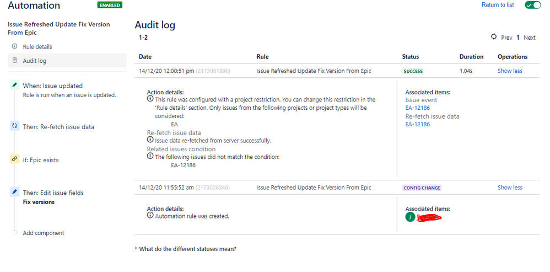Viewport: 550px width, 272px height.
Task: Click the green J user avatar
Action: click(410, 217)
